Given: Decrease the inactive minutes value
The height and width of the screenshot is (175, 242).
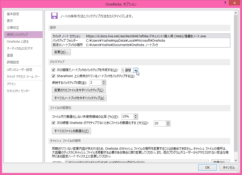Looking at the screenshot, I should pos(168,125).
